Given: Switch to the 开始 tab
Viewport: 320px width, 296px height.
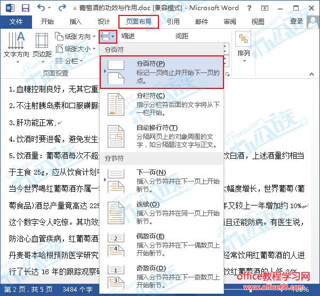Looking at the screenshot, I should coord(47,22).
